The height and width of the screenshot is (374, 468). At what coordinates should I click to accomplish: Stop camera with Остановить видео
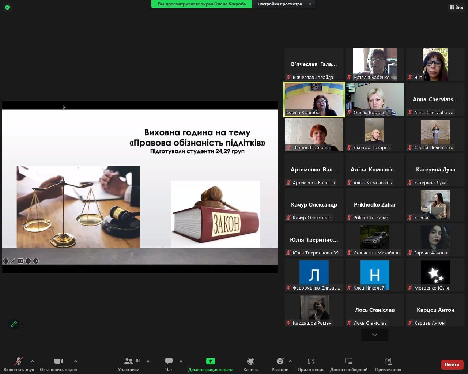click(x=58, y=361)
